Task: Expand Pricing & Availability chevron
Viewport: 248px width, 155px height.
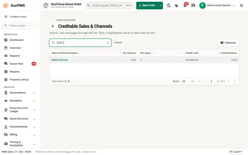Action: [x=34, y=144]
